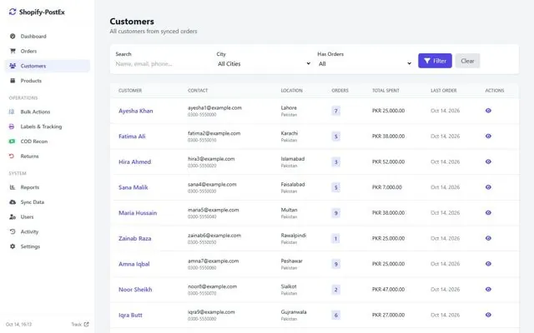
Task: View Noor Sheikh's details via eye icon
Action: (x=488, y=289)
